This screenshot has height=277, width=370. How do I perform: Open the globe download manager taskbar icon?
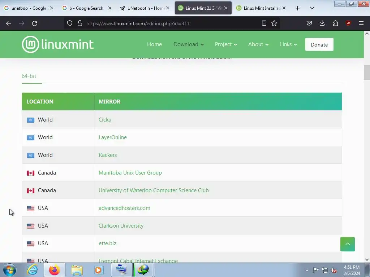pos(143,270)
